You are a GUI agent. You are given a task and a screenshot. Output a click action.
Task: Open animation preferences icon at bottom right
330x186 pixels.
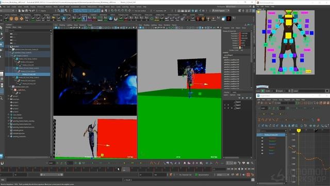click(x=252, y=175)
